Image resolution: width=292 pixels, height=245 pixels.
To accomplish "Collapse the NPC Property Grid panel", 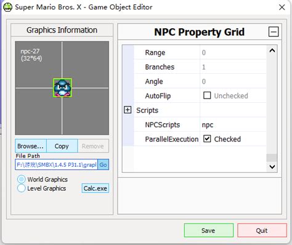I will tap(274, 32).
